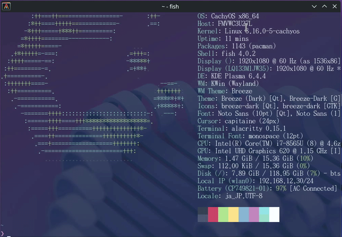Close the fish terminal window
This screenshot has width=342, height=237.
coord(335,6)
